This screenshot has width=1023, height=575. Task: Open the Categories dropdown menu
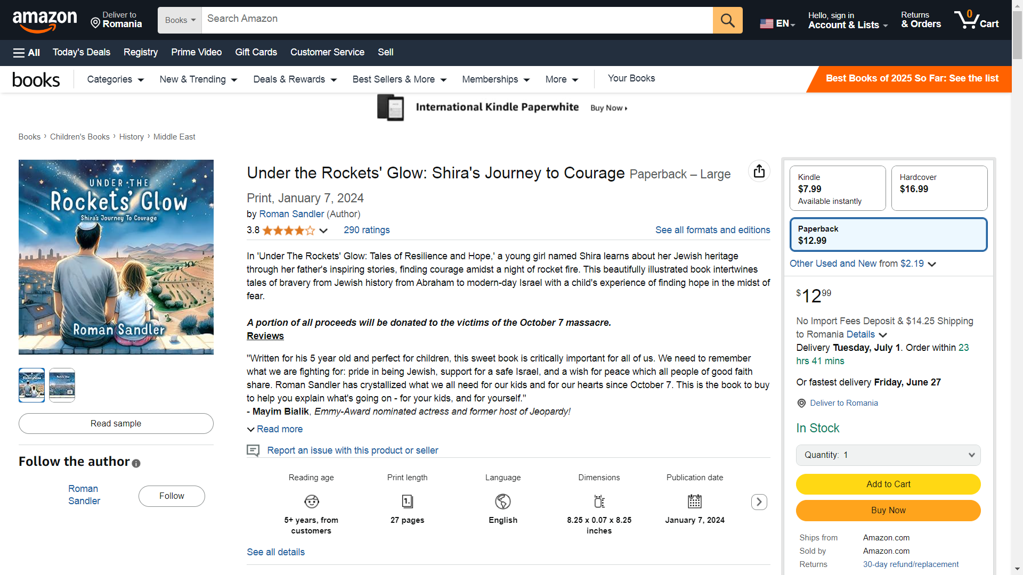click(x=116, y=79)
